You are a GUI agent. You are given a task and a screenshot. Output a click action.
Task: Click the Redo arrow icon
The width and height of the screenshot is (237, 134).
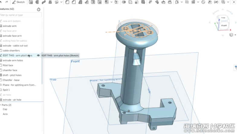point(6,2)
